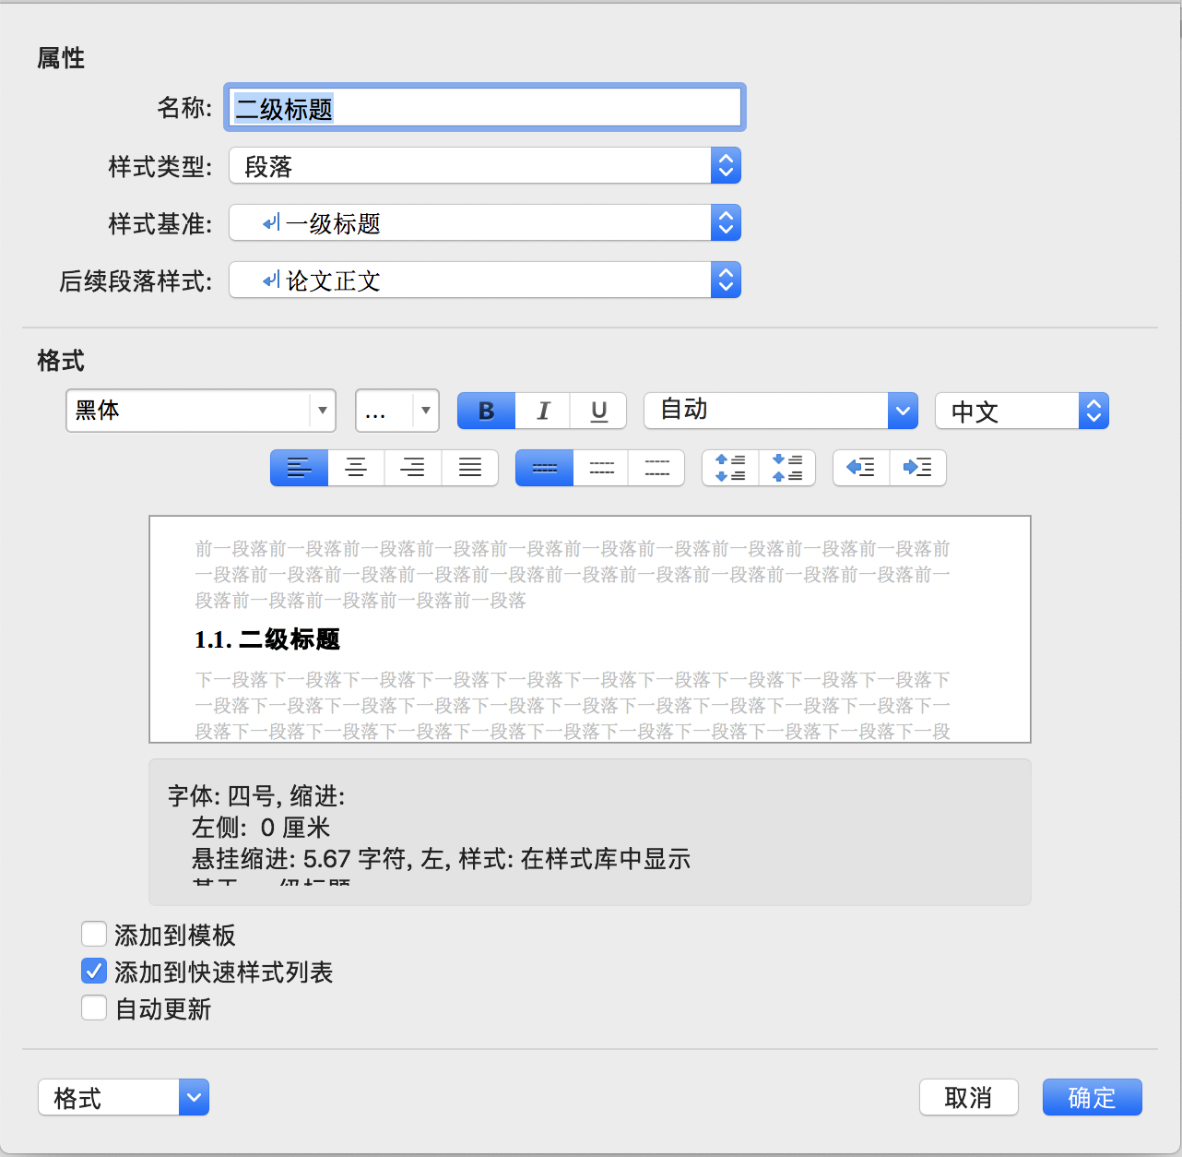Viewport: 1182px width, 1157px height.
Task: Expand font size combo box arrow
Action: 425,411
